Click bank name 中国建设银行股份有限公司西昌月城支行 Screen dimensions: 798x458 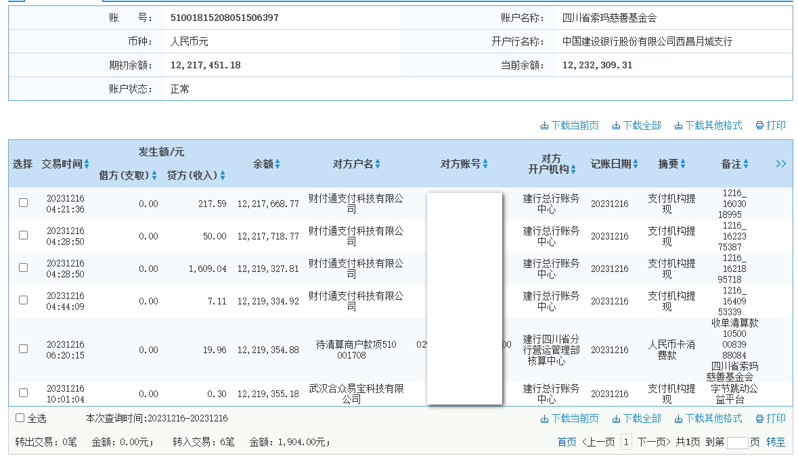[647, 42]
